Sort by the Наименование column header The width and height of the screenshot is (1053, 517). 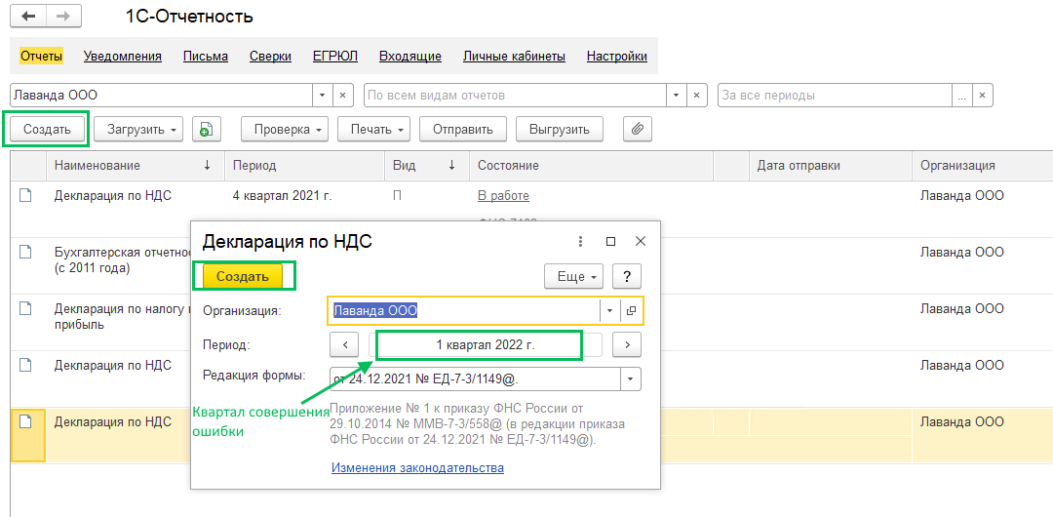136,166
